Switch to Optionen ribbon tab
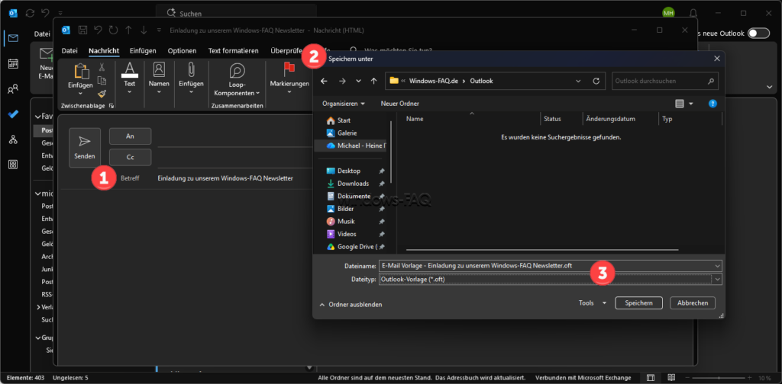 (182, 51)
